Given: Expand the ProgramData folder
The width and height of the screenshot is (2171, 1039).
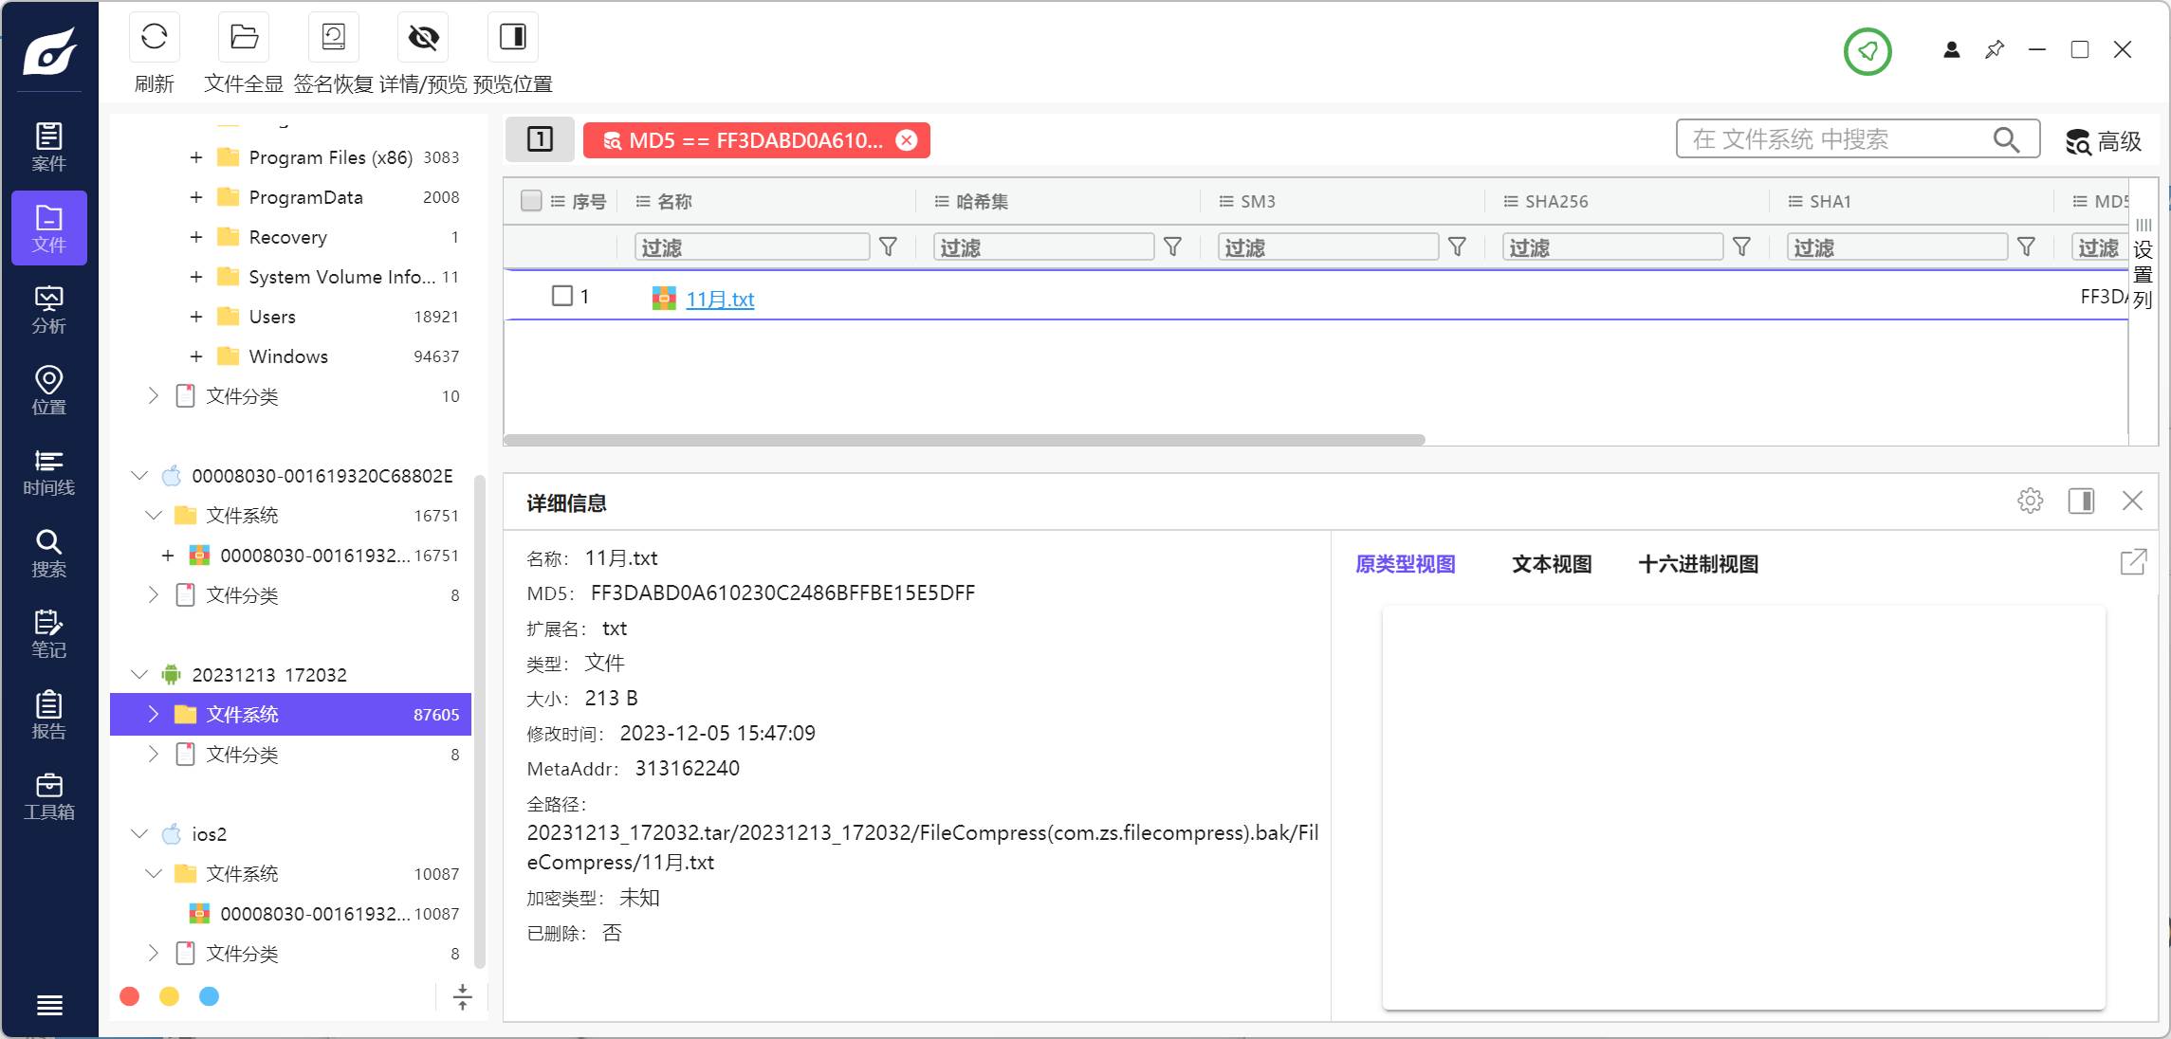Looking at the screenshot, I should click(196, 197).
